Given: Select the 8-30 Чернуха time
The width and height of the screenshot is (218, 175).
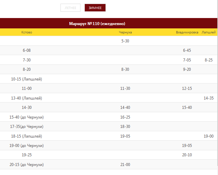Looking at the screenshot, I should tap(125, 69).
